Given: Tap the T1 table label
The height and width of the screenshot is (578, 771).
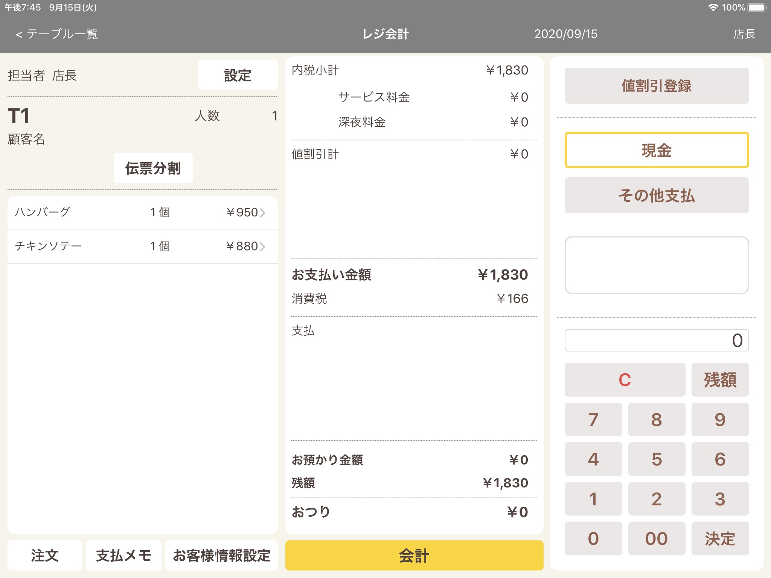Looking at the screenshot, I should point(19,116).
